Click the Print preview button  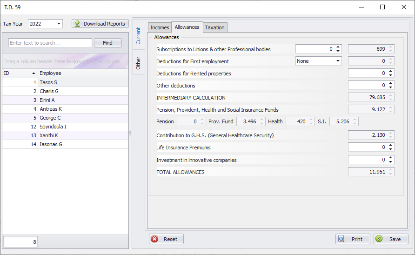[353, 239]
